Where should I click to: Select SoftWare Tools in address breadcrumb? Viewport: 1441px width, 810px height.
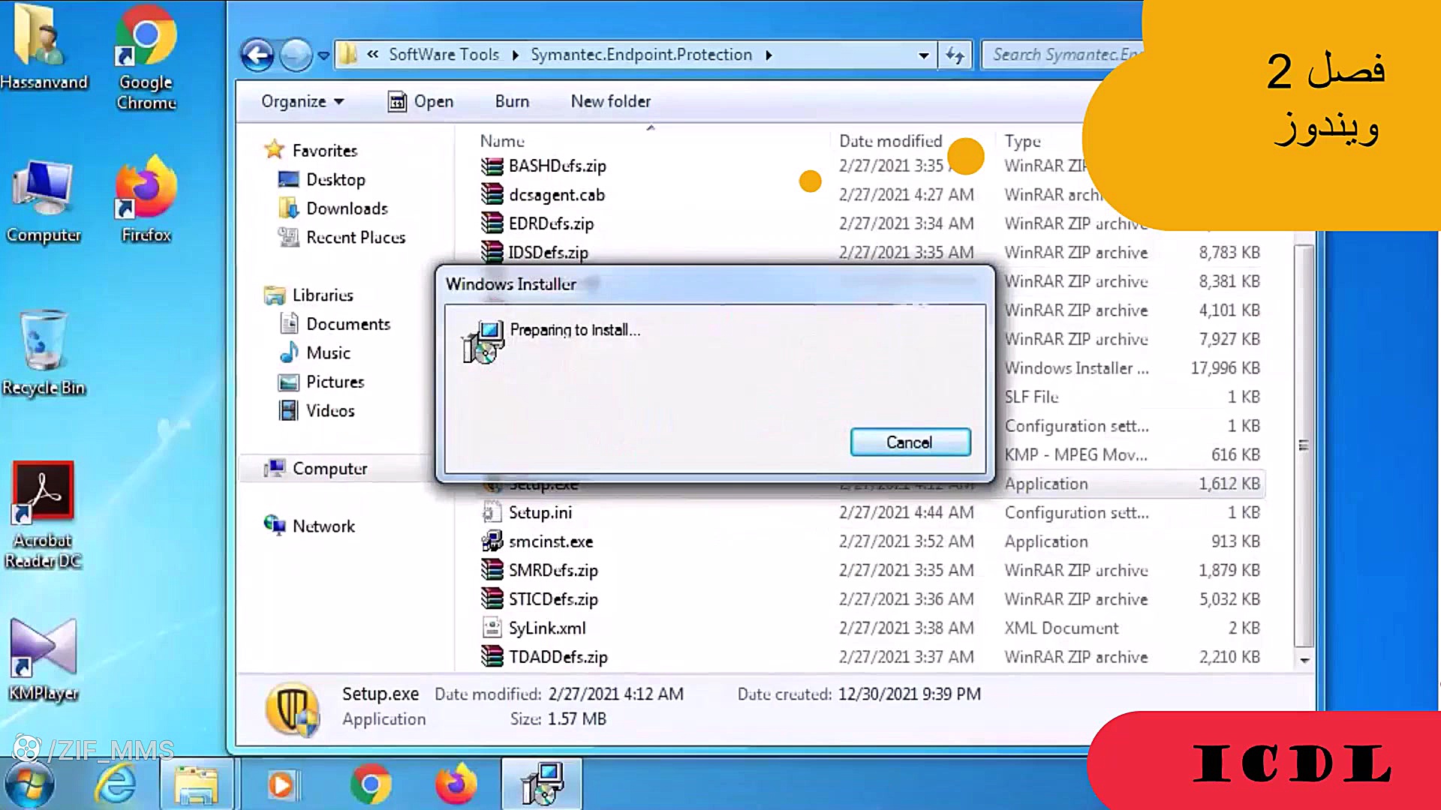(444, 55)
